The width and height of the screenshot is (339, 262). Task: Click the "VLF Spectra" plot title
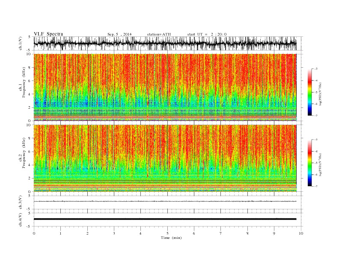(x=48, y=34)
